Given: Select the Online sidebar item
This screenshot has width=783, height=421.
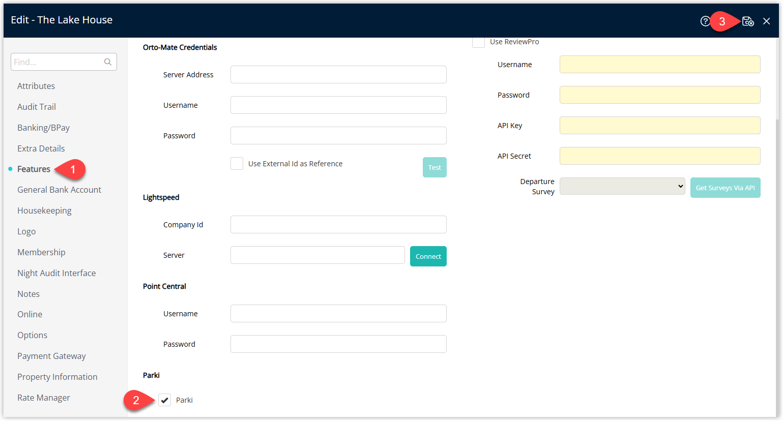Looking at the screenshot, I should coord(30,314).
